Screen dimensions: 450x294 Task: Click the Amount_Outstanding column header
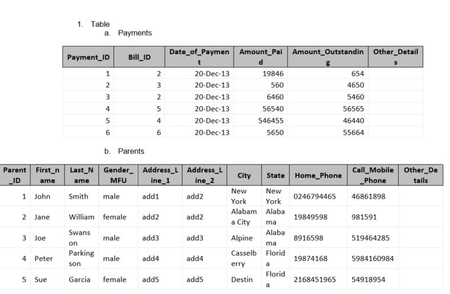[327, 57]
